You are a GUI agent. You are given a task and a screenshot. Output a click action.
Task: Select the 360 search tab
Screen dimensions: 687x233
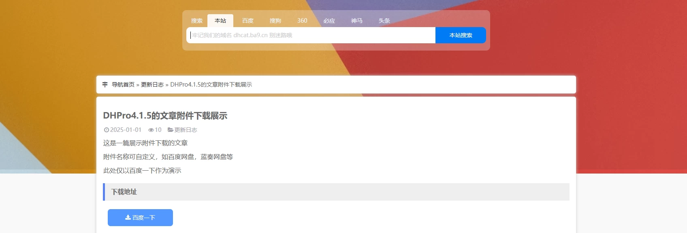coord(302,21)
